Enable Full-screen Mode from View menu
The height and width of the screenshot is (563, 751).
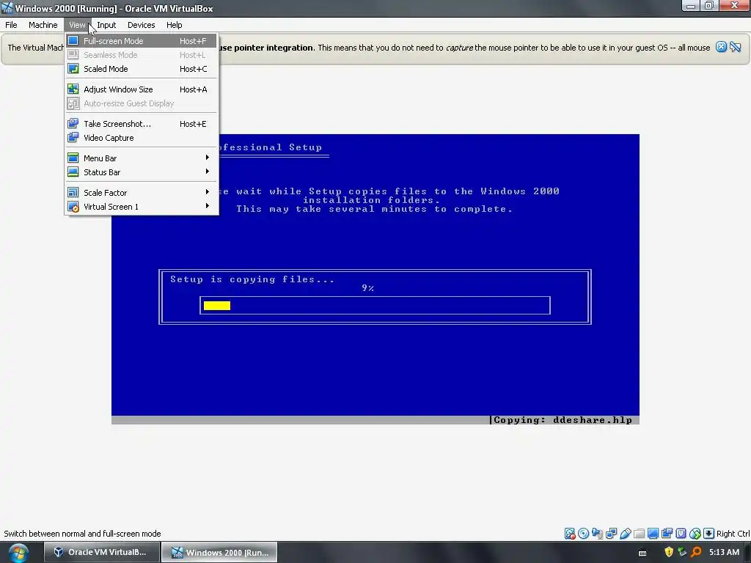tap(142, 41)
